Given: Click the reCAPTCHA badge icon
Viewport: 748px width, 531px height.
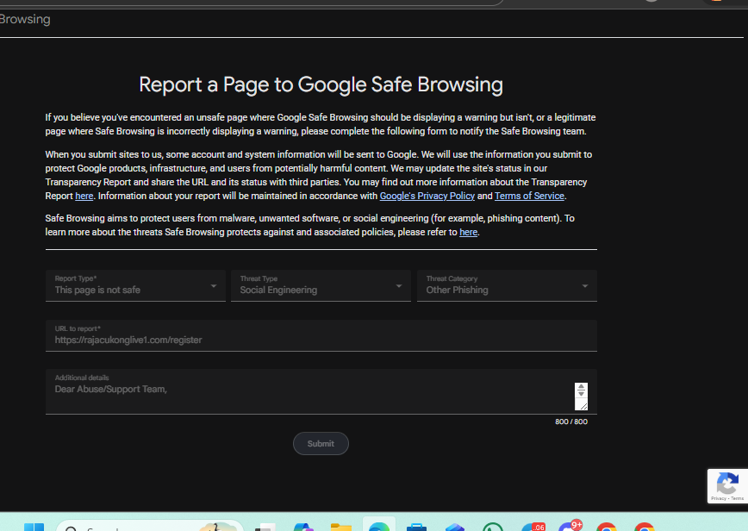Looking at the screenshot, I should (727, 484).
